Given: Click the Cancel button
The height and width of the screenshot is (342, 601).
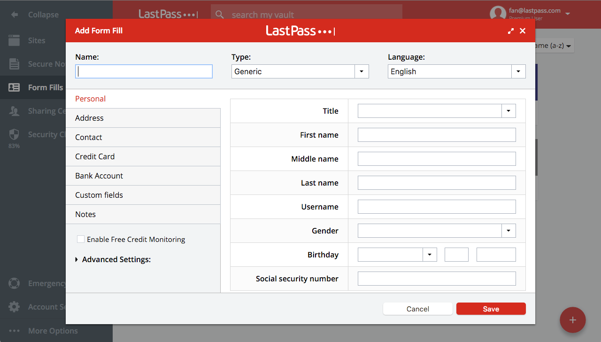Looking at the screenshot, I should [418, 309].
